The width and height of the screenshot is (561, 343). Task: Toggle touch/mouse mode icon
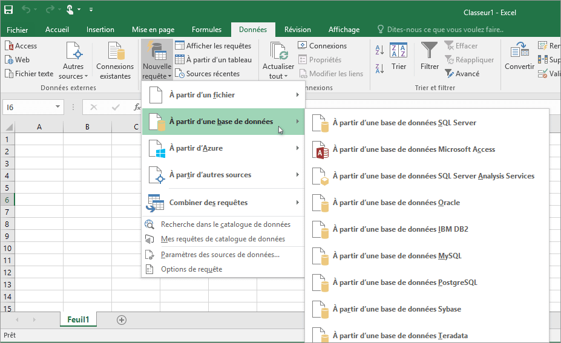coord(70,10)
